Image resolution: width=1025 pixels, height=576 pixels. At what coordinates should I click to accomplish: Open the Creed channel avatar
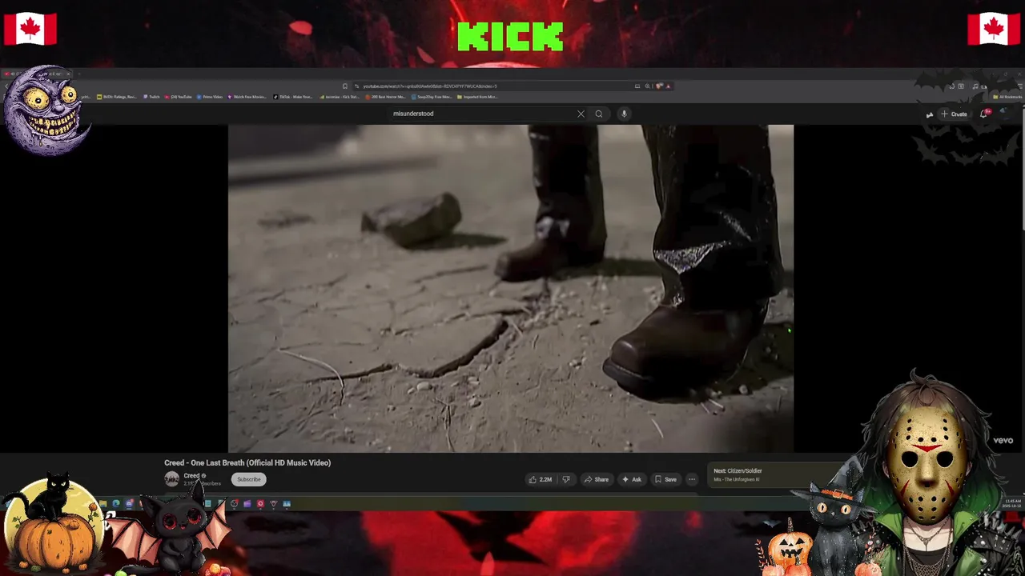tap(171, 479)
